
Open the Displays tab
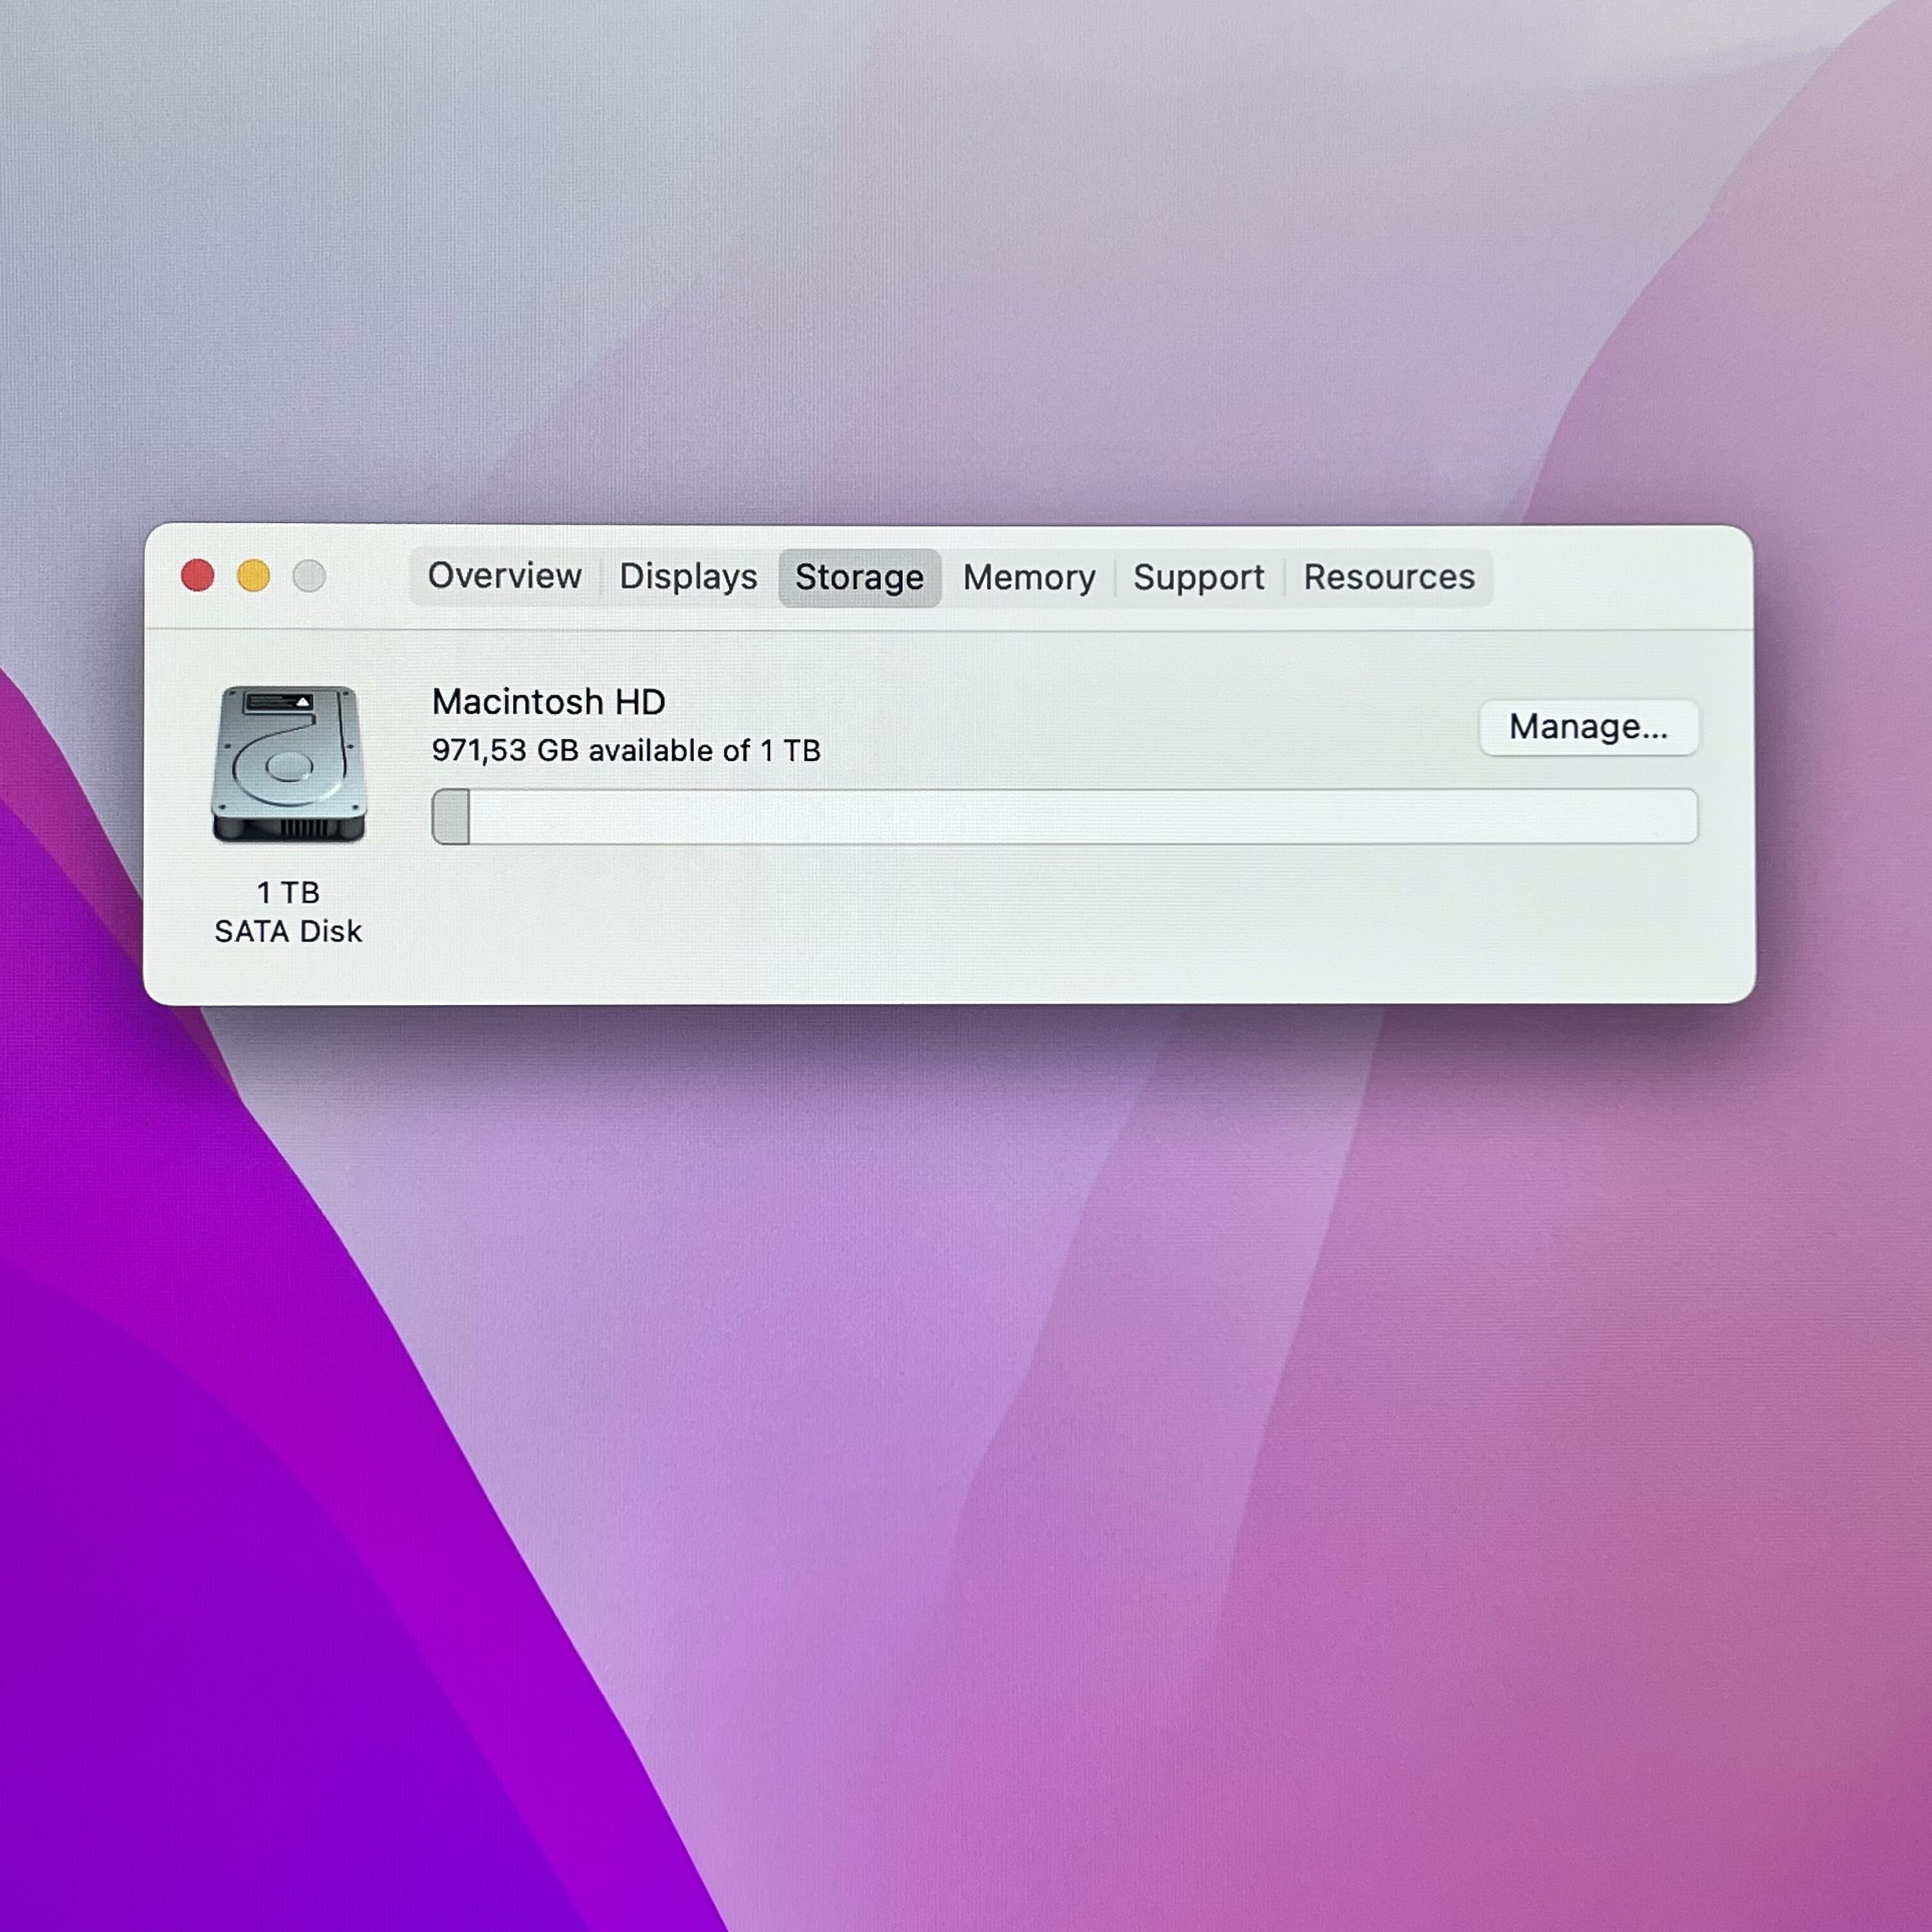[688, 577]
